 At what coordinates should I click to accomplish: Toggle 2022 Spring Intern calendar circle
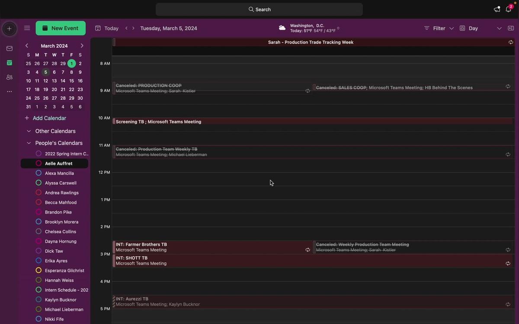tap(38, 154)
